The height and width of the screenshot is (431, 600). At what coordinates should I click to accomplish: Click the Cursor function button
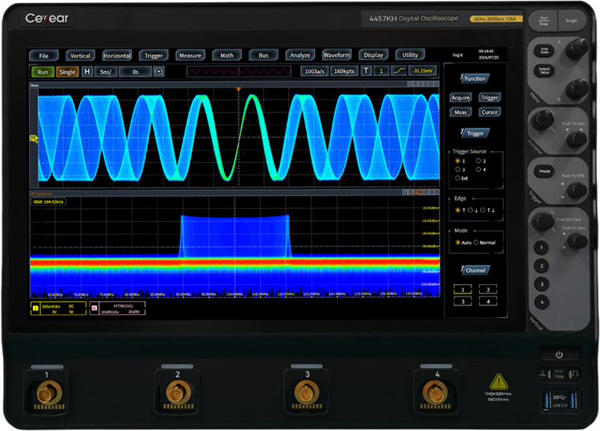coord(490,112)
